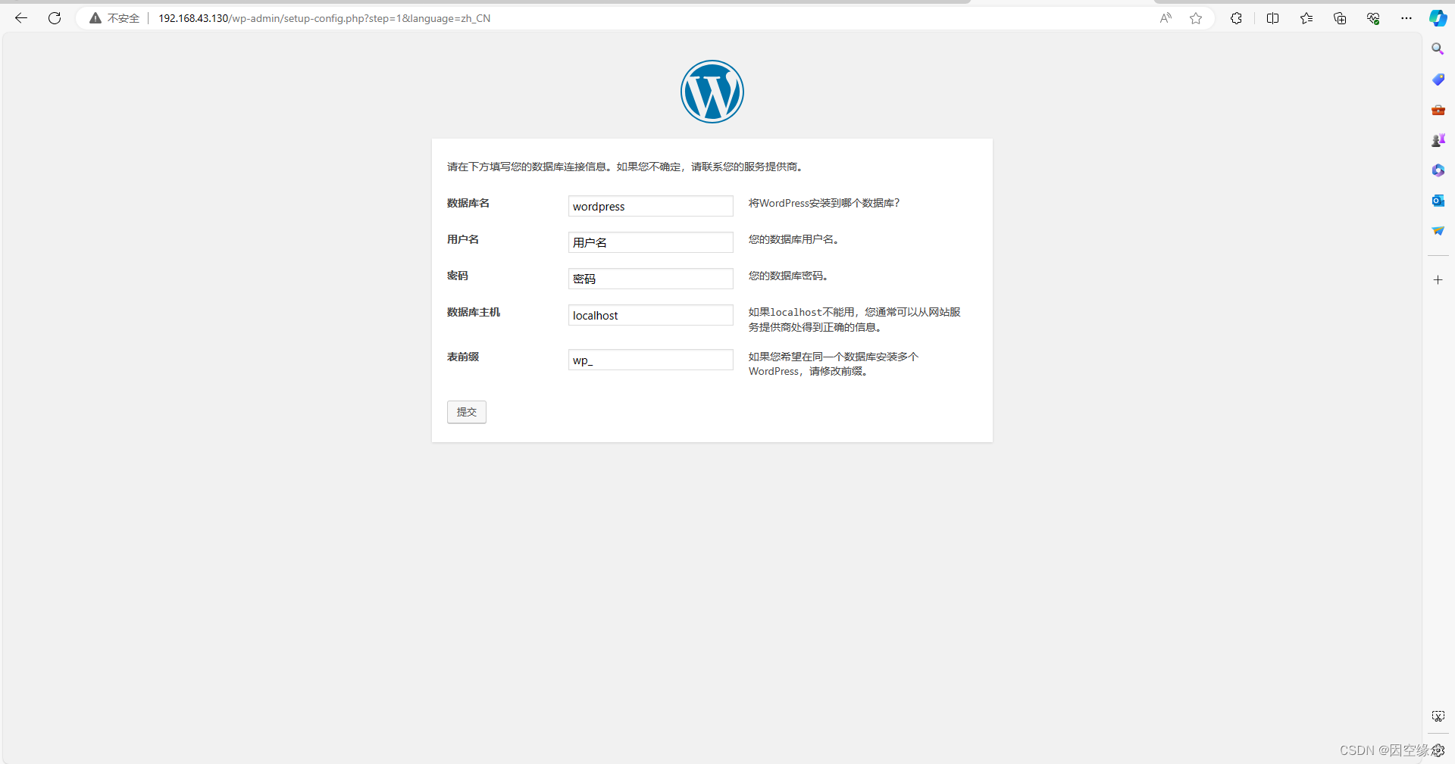This screenshot has width=1455, height=764.
Task: Open Settings and more menu
Action: pos(1407,18)
